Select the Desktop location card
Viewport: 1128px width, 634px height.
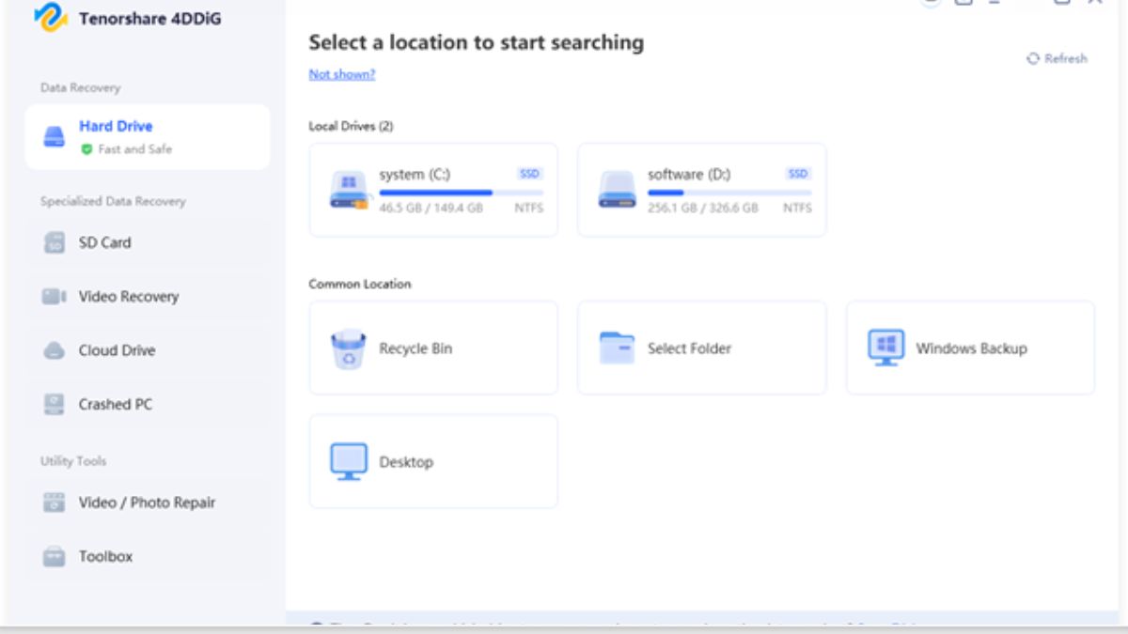point(433,462)
